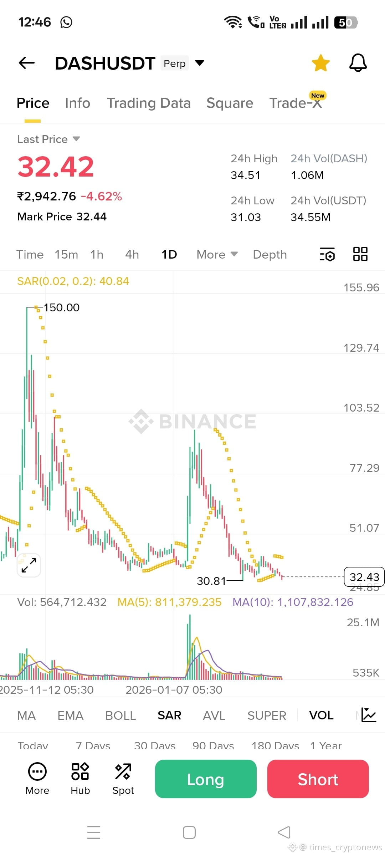Switch to the Info tab
The image size is (385, 856).
tap(77, 103)
